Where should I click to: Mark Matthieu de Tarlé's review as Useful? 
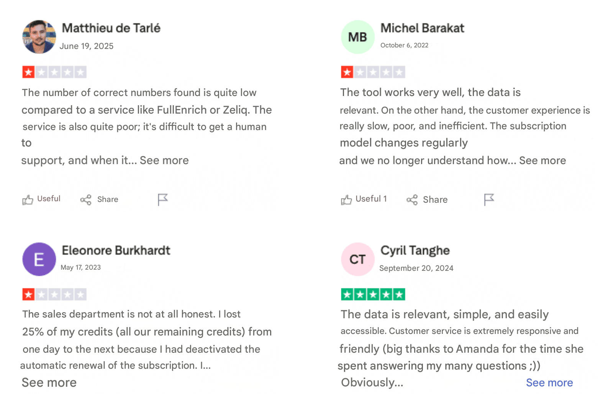point(41,199)
